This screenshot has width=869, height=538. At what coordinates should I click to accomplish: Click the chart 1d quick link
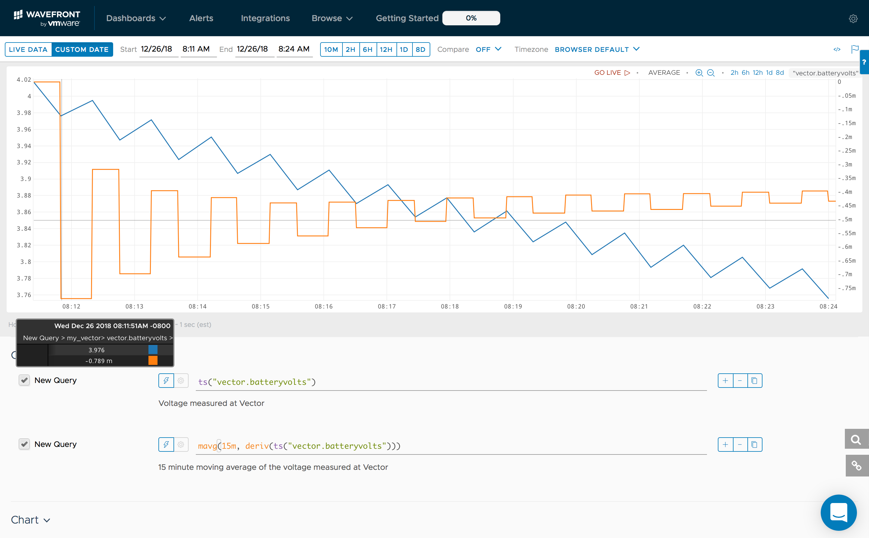tap(769, 73)
